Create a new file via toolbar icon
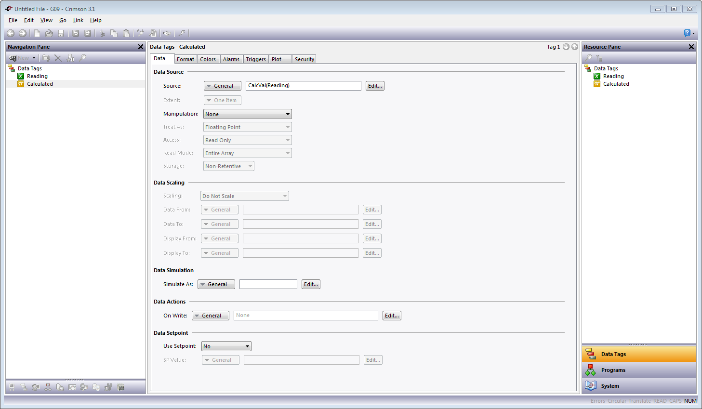The height and width of the screenshot is (409, 702). pyautogui.click(x=37, y=33)
